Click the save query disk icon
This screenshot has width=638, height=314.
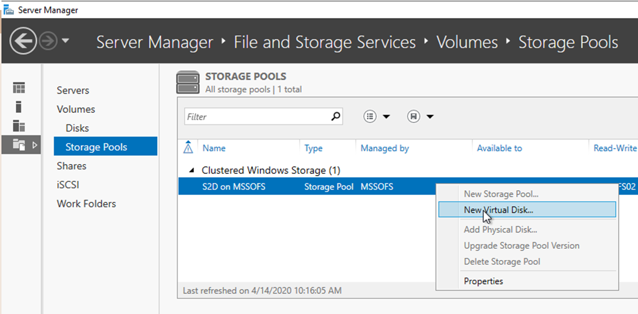tap(413, 116)
